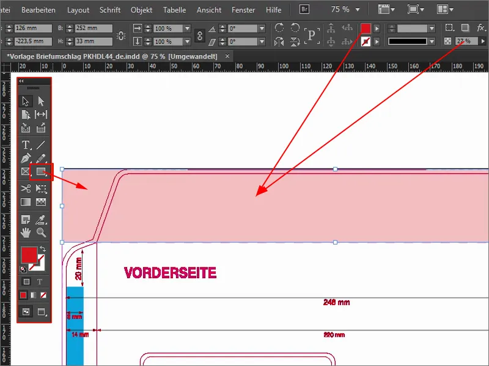Open scale Y percentage dropdown
This screenshot has width=489, height=366.
pos(187,41)
